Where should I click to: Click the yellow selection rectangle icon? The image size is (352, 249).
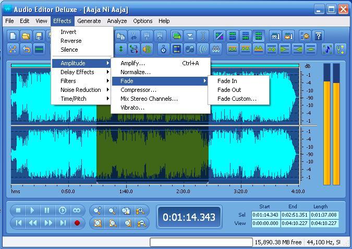pyautogui.click(x=177, y=49)
